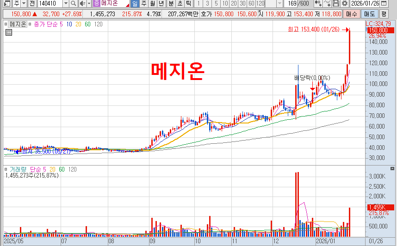Click the 배당락(0.00%) annotation
This screenshot has height=246, width=397.
(312, 78)
